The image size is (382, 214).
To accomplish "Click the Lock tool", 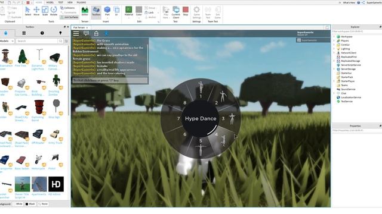I will (149, 12).
